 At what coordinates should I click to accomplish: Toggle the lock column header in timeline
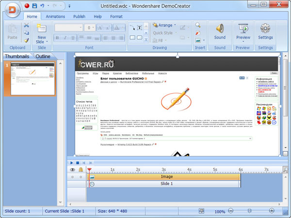(x=81, y=170)
